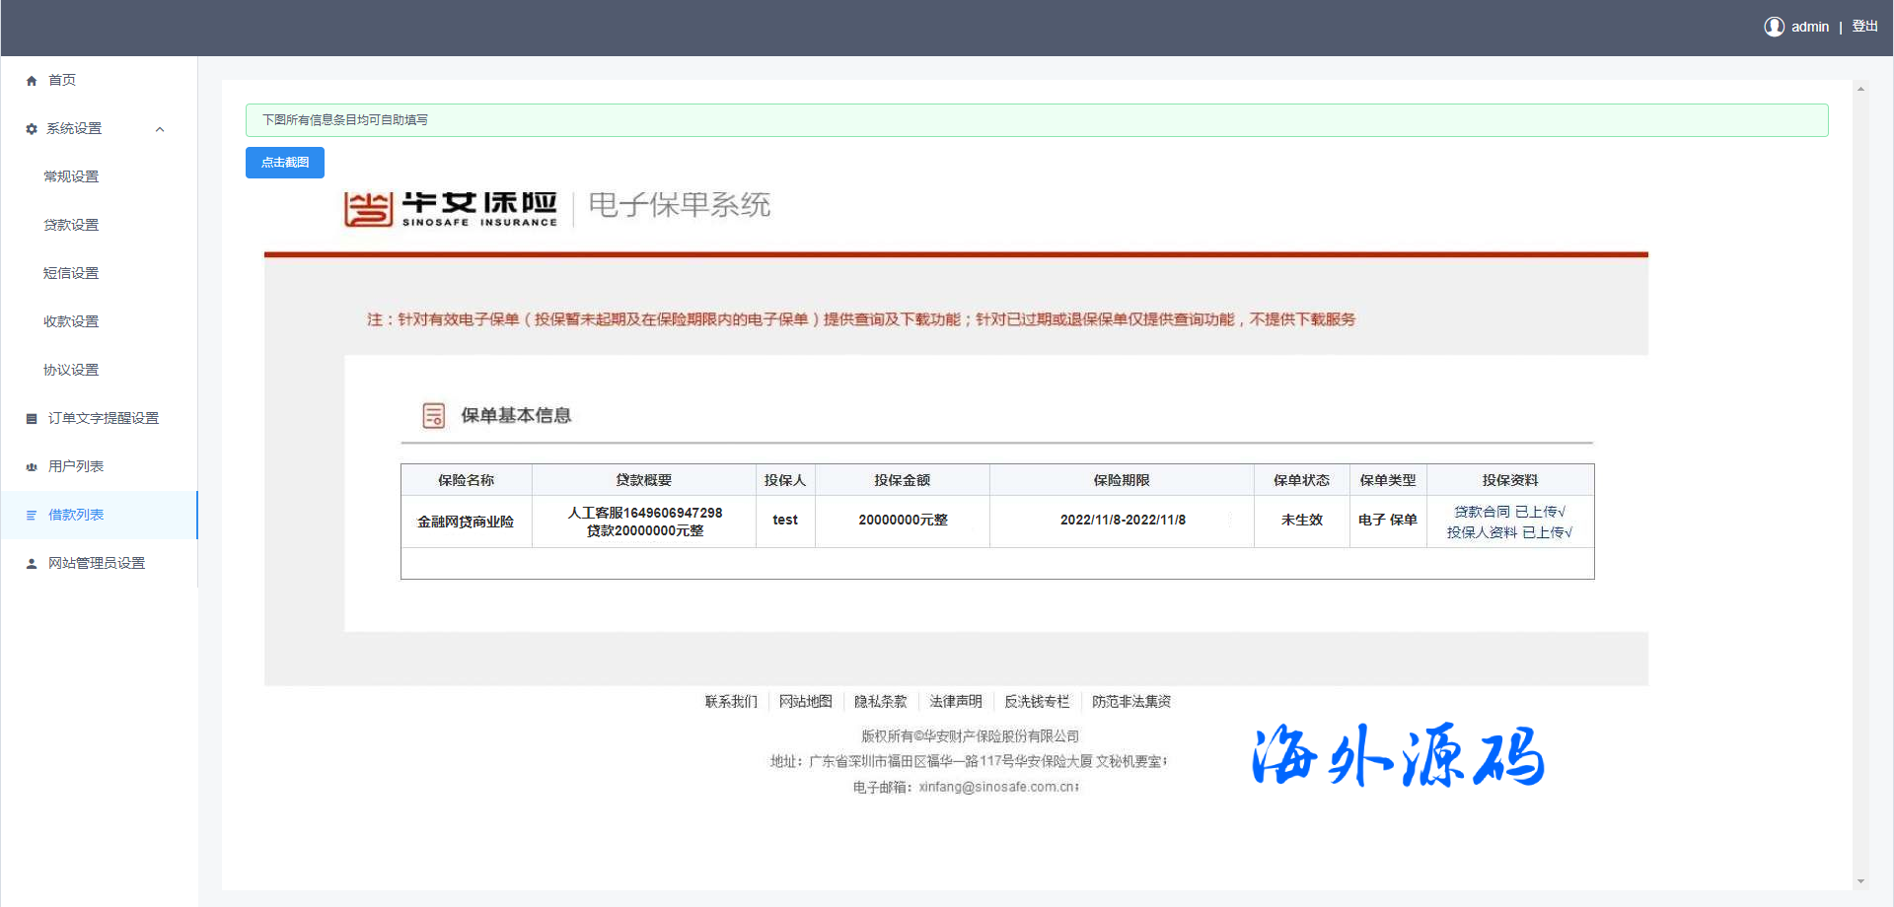Click the 20000000元整 amount field
This screenshot has width=1894, height=907.
[903, 520]
